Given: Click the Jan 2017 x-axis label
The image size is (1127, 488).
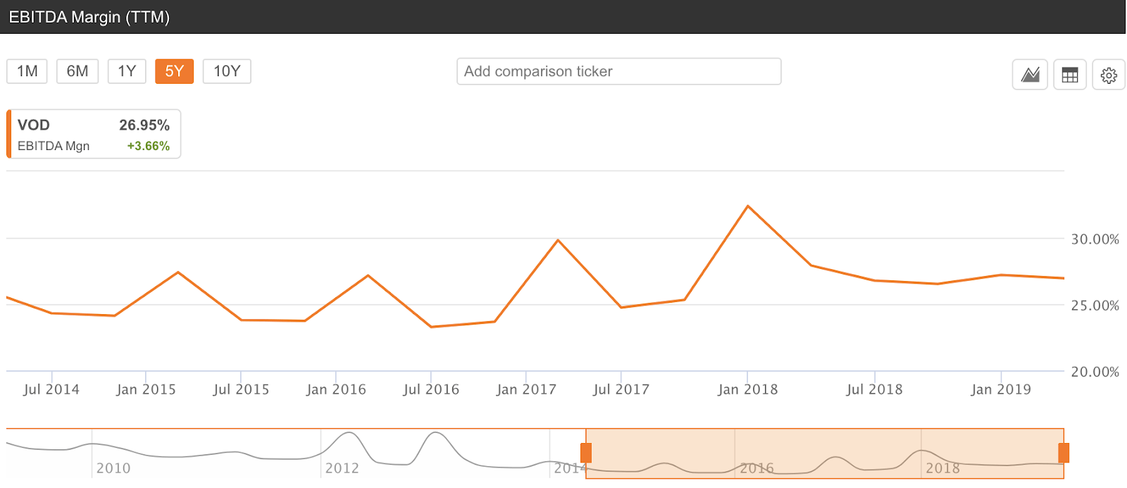Looking at the screenshot, I should (x=526, y=389).
